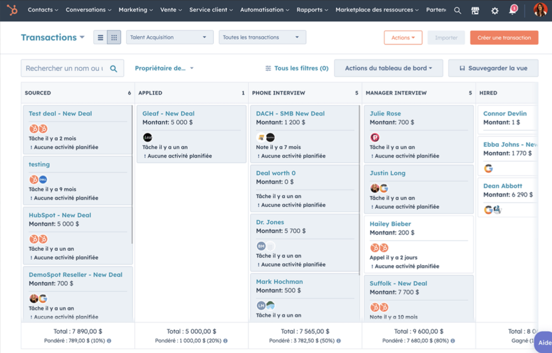Viewport: 552px width, 353px height.
Task: Open the profile avatar menu
Action: pyautogui.click(x=540, y=10)
